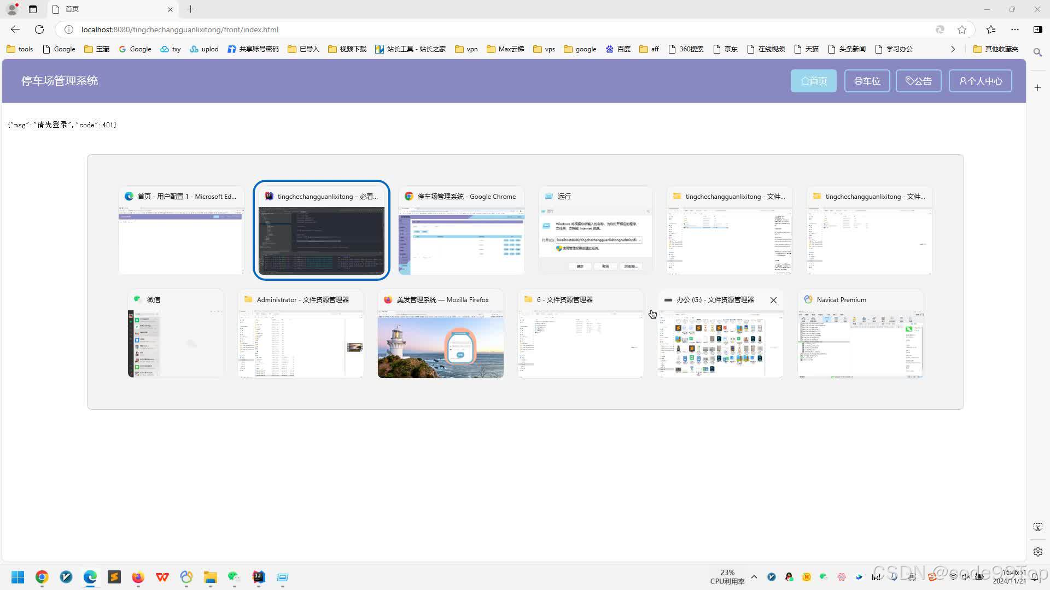Expand the bookmarks bar overflow chevron
Screen dimensions: 1050x590
(953, 49)
